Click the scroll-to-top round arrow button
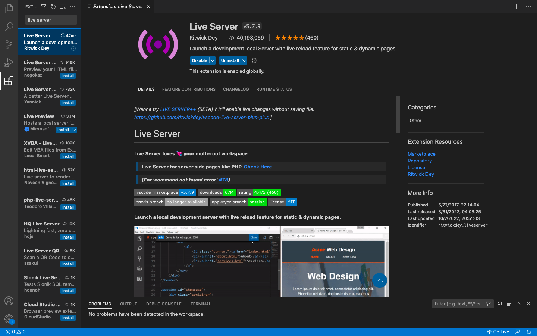This screenshot has width=537, height=336. click(380, 280)
